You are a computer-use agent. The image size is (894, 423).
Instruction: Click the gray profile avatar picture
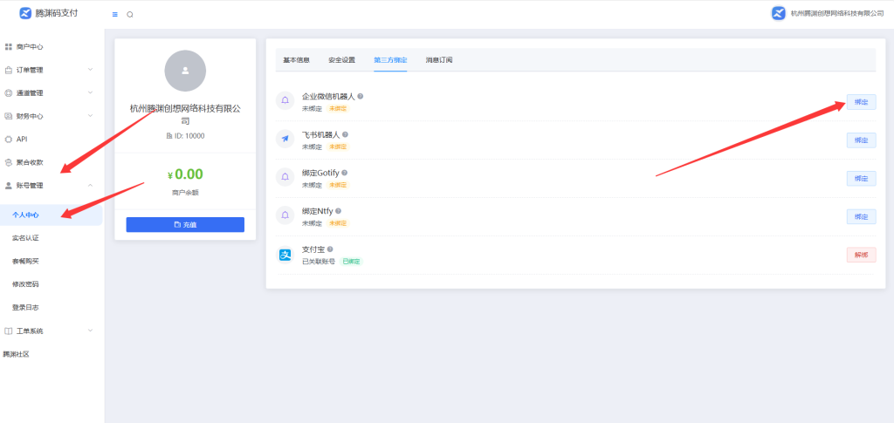[185, 71]
